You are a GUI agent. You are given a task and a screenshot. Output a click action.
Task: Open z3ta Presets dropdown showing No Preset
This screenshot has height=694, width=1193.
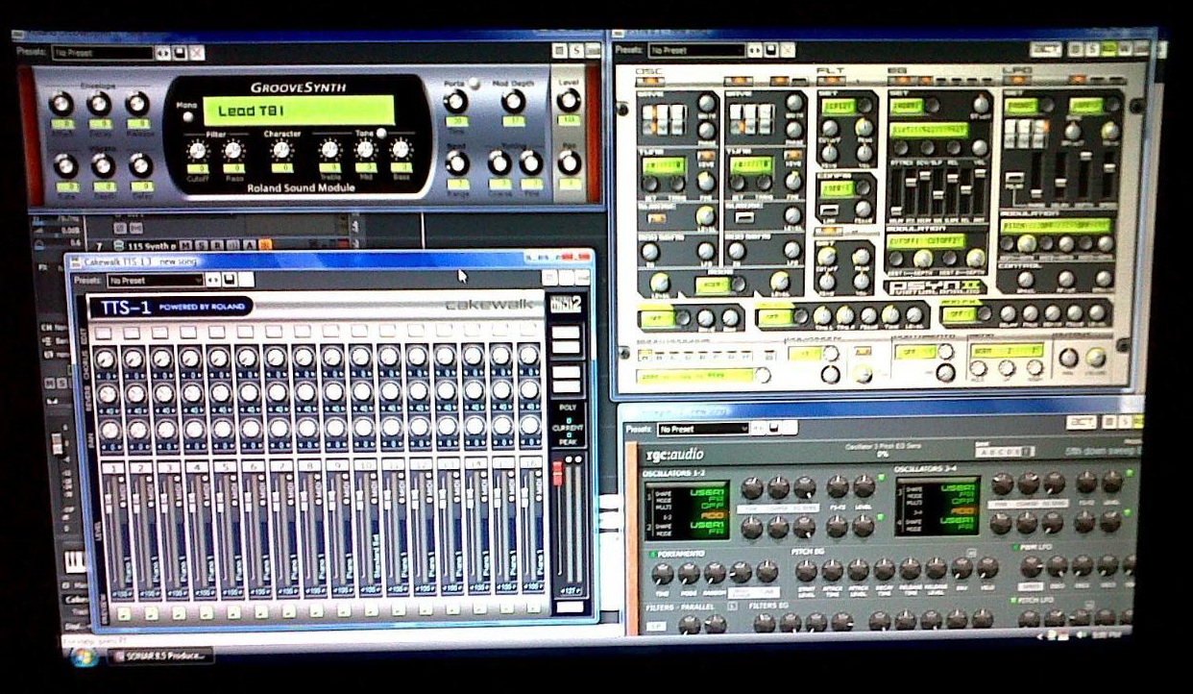tap(702, 428)
